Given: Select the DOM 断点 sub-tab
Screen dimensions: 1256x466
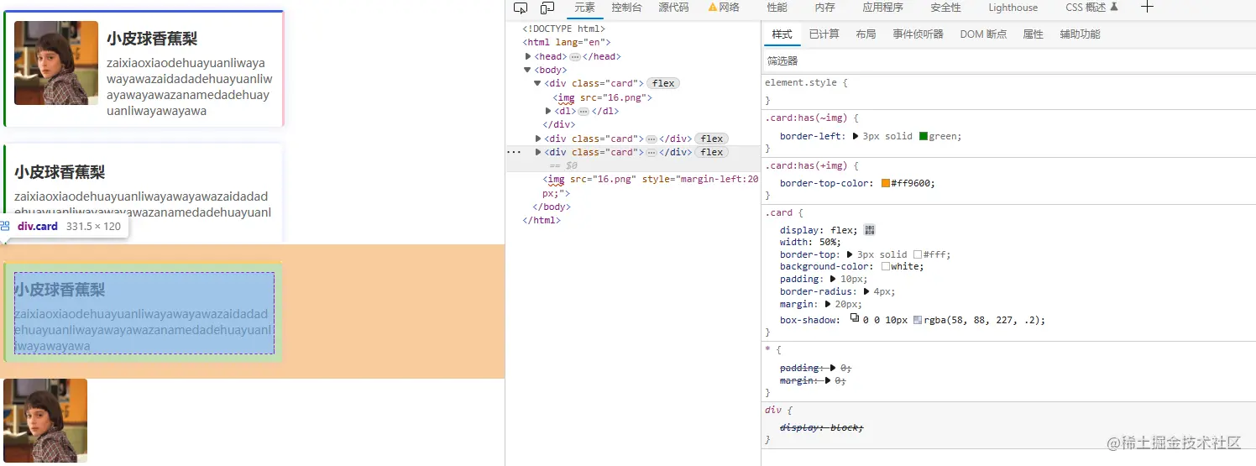Looking at the screenshot, I should point(983,34).
